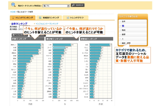
Task: Click the Twitter icon in Twitter本文表示 button
Action: pos(13,35)
